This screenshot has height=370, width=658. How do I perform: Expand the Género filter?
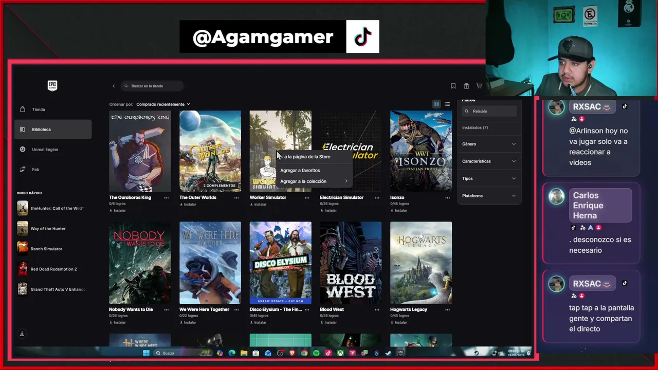pyautogui.click(x=489, y=144)
